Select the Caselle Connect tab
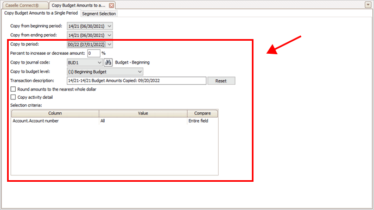The image size is (374, 210). click(25, 5)
